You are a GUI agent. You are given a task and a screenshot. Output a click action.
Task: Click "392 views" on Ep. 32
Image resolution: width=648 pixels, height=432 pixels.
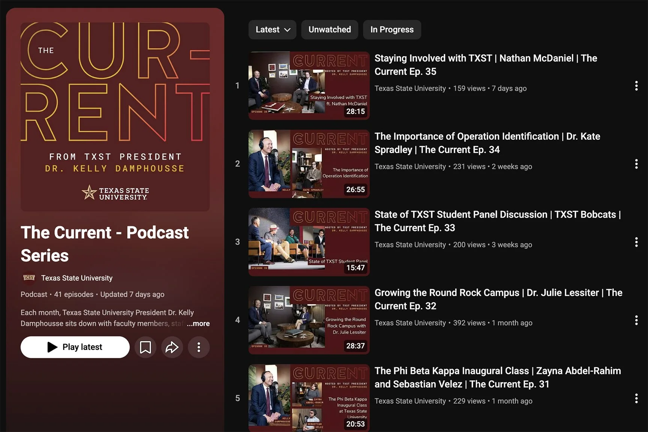click(x=469, y=323)
